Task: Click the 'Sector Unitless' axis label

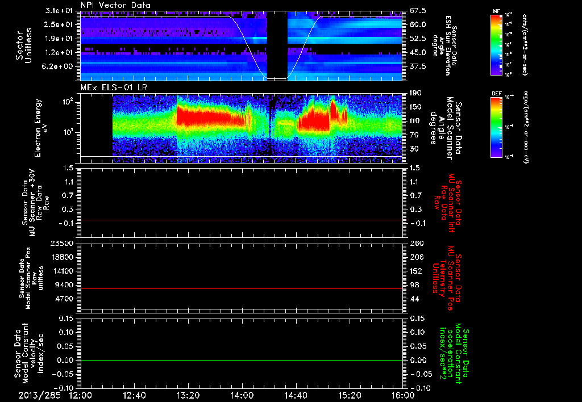Action: tap(24, 45)
